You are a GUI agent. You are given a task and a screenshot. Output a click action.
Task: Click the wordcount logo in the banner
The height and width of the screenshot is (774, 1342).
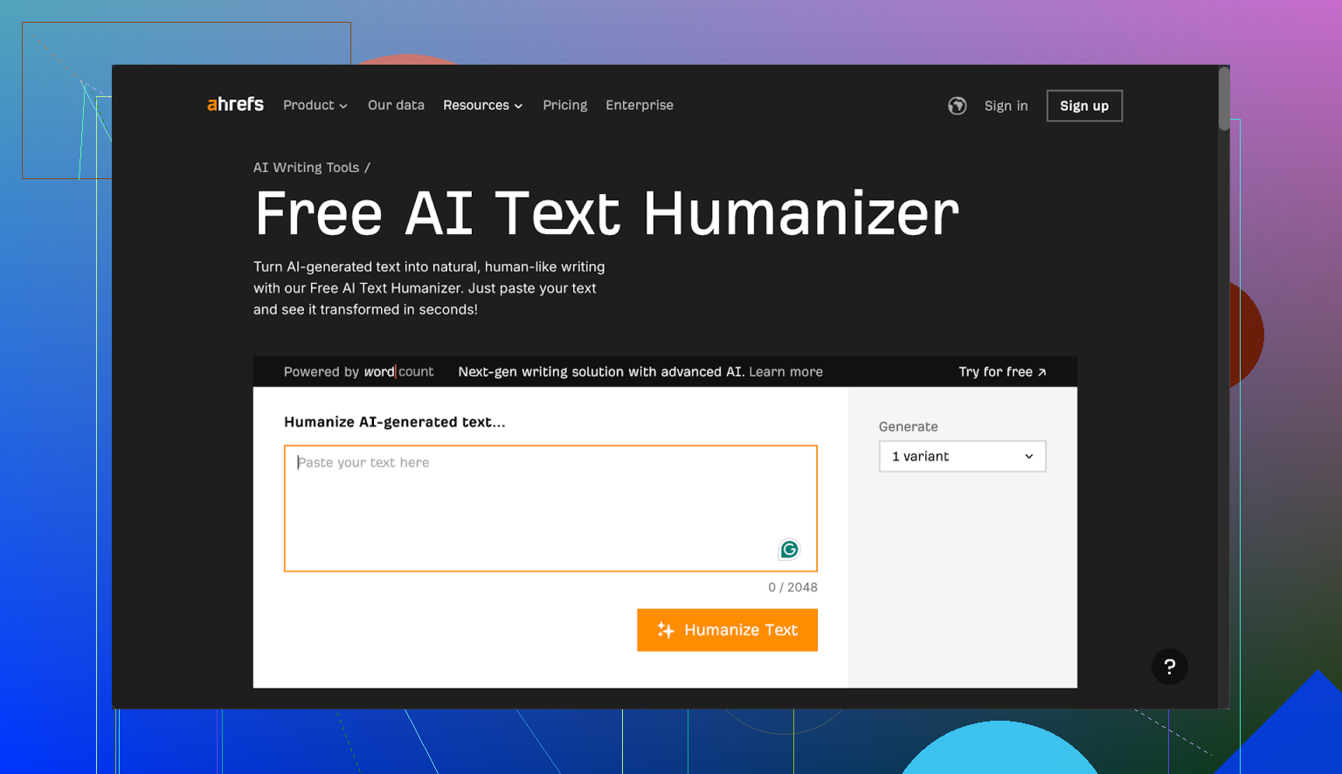[x=398, y=372]
